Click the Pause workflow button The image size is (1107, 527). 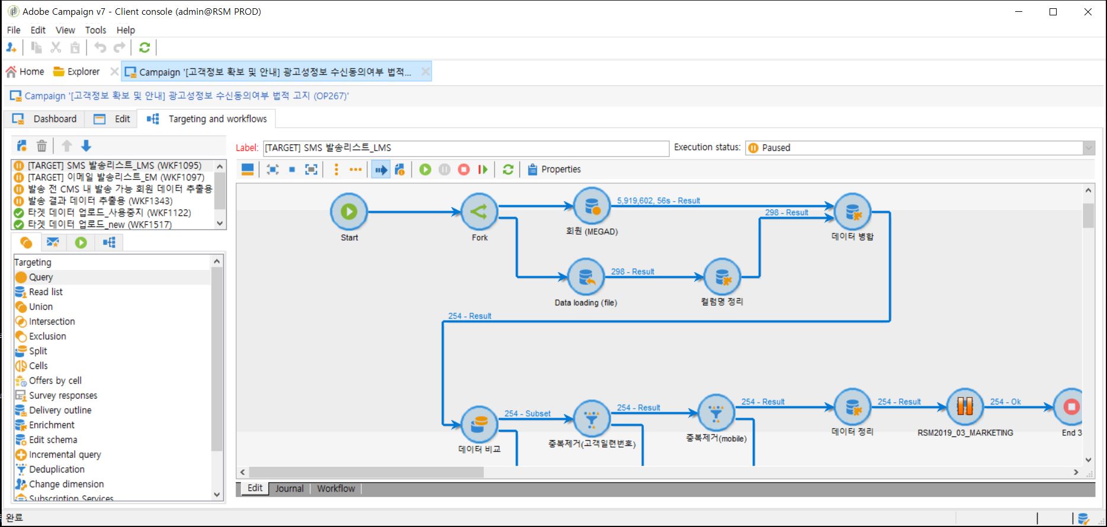444,170
